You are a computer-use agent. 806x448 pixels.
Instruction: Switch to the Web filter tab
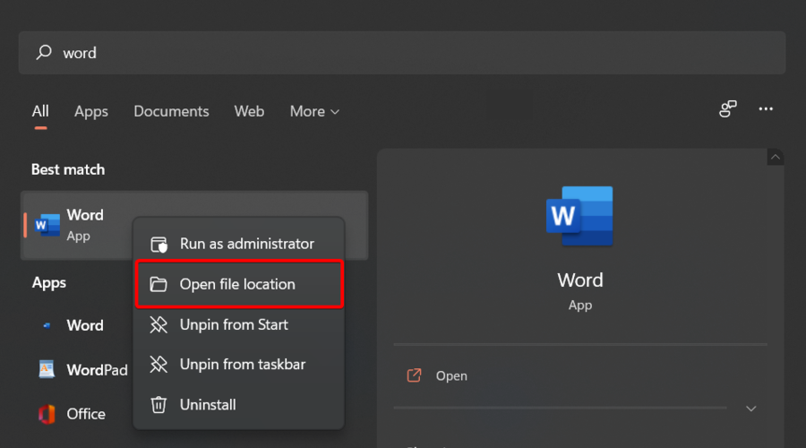(249, 111)
